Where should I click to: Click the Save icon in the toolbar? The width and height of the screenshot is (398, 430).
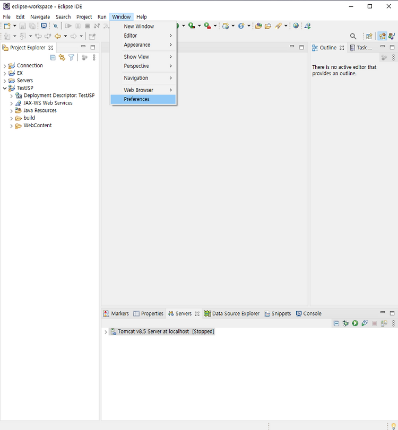23,26
